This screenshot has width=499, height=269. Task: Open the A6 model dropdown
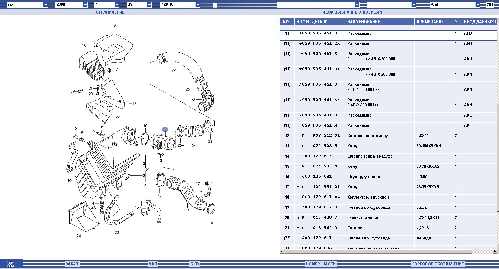46,5
